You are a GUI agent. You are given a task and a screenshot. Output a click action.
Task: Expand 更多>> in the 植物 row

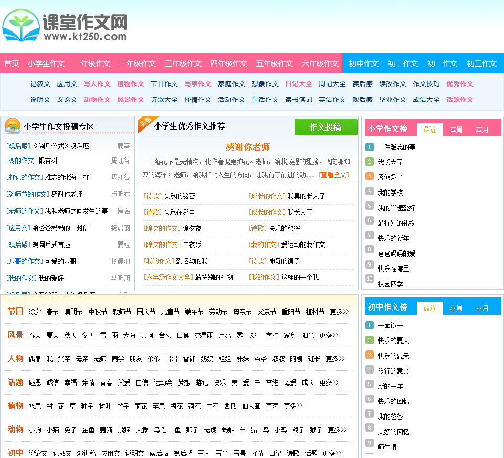[293, 406]
